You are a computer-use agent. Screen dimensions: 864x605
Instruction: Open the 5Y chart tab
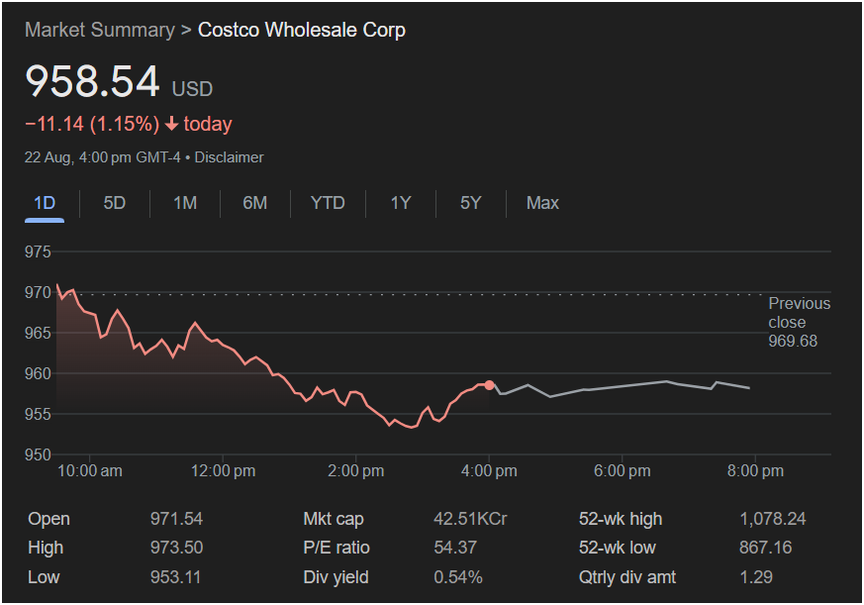point(470,203)
